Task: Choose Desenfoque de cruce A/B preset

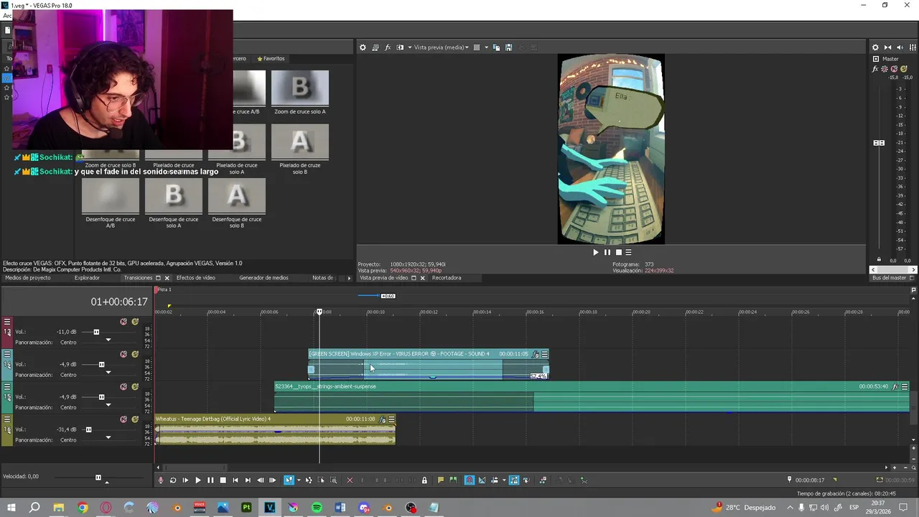Action: (111, 204)
